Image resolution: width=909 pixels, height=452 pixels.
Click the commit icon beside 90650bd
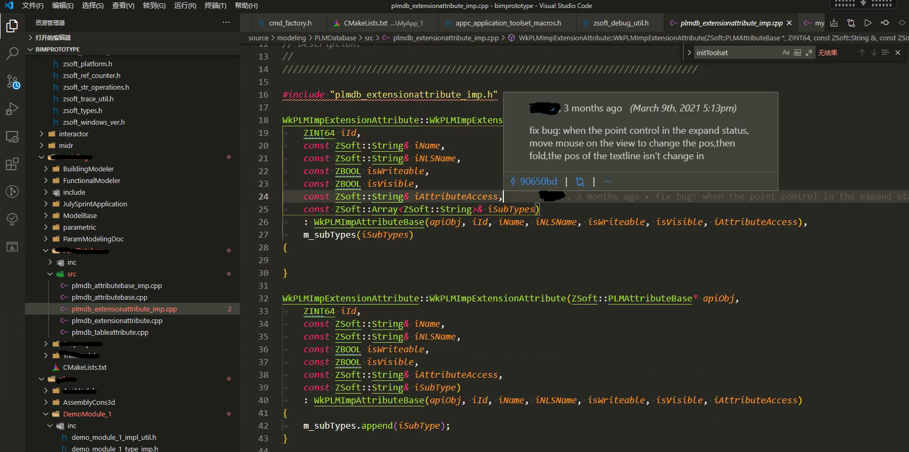[x=513, y=181]
